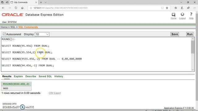Open the Home icon in the header
This screenshot has height=111, width=198.
tap(174, 14)
